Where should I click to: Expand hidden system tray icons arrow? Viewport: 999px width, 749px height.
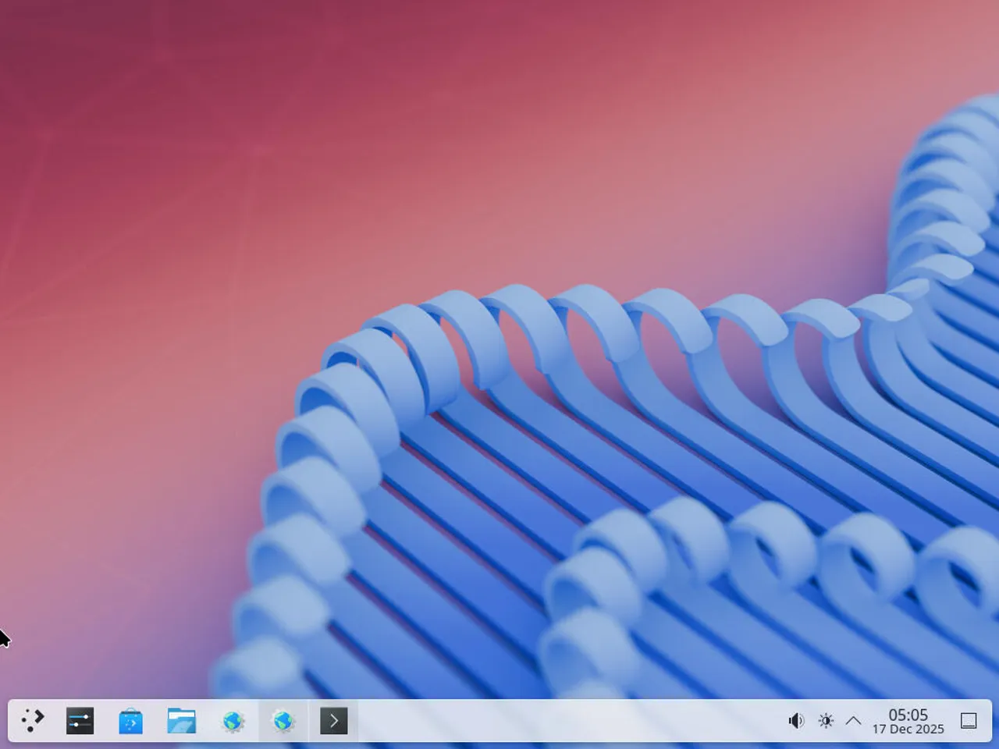(854, 720)
